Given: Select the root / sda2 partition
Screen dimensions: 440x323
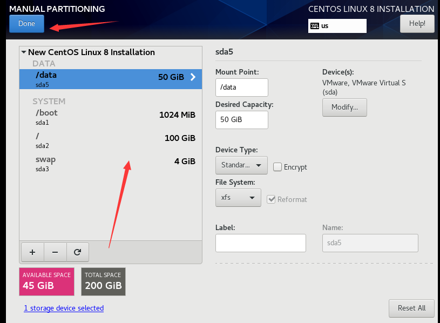Looking at the screenshot, I should click(111, 140).
